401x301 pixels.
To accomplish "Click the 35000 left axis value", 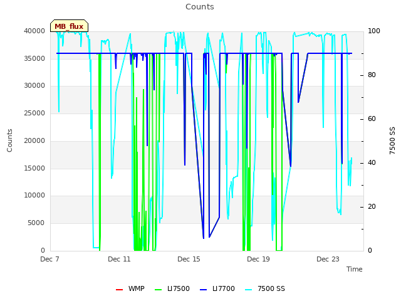I will [34, 58].
